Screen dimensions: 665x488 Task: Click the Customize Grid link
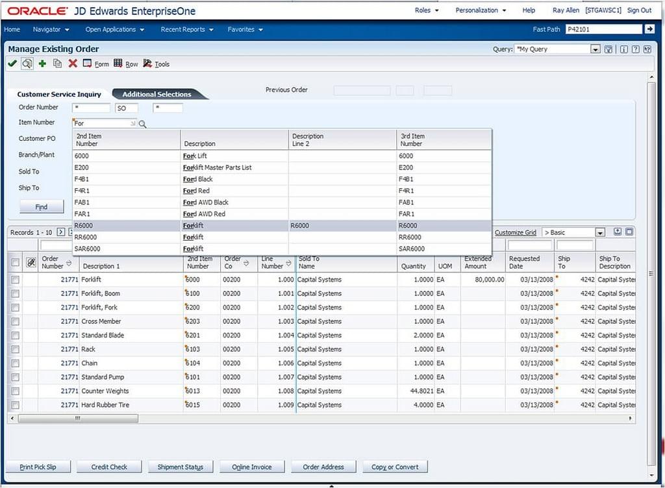coord(515,232)
